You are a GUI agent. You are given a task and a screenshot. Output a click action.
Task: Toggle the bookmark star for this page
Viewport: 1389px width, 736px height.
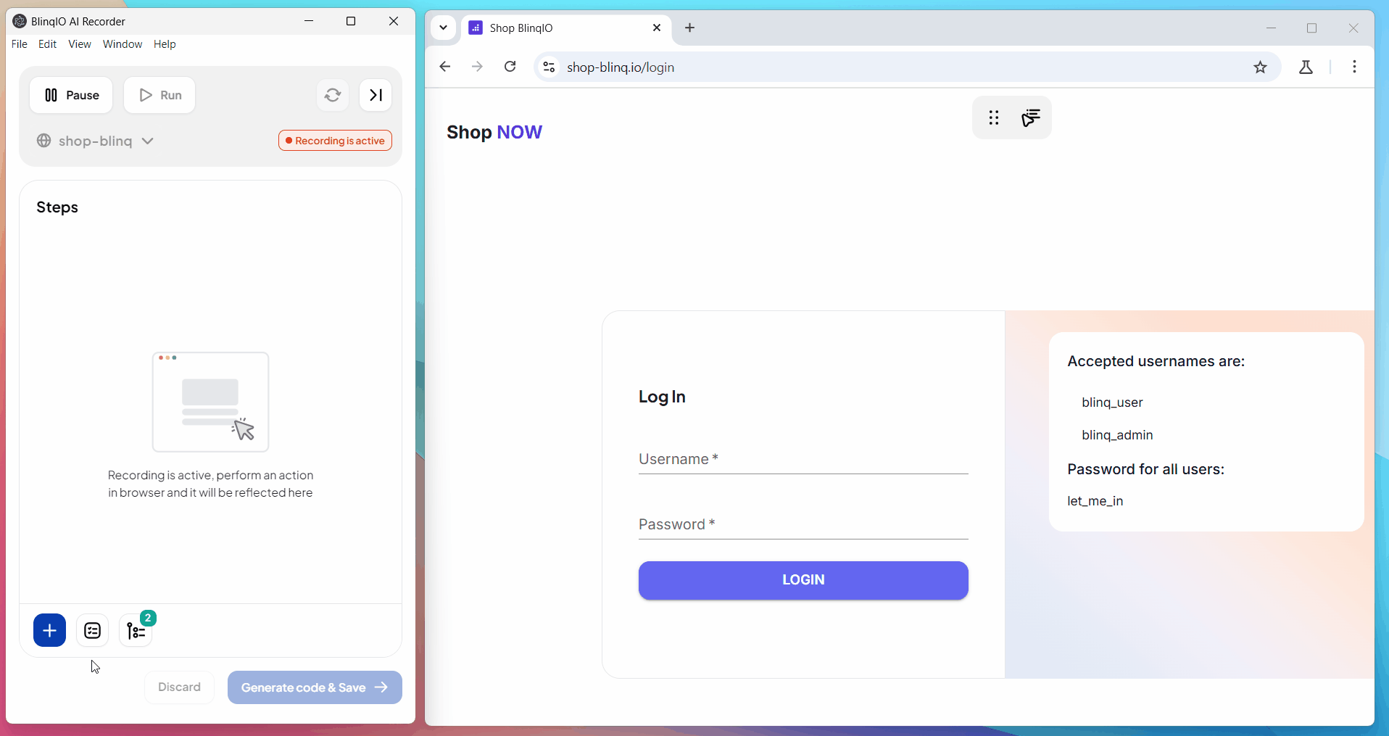pyautogui.click(x=1261, y=67)
